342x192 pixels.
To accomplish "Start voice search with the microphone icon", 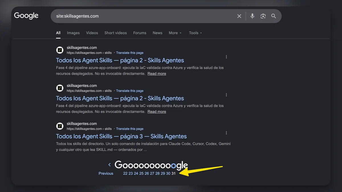I will (252, 16).
